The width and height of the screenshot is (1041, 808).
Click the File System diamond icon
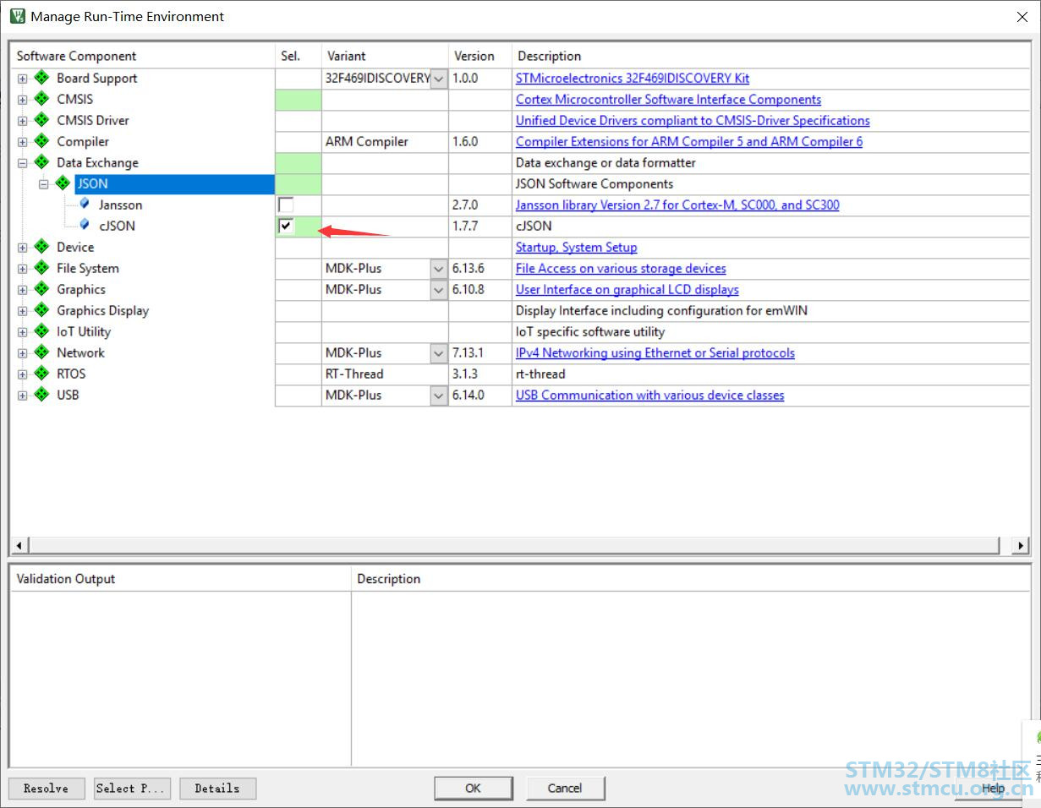(41, 268)
